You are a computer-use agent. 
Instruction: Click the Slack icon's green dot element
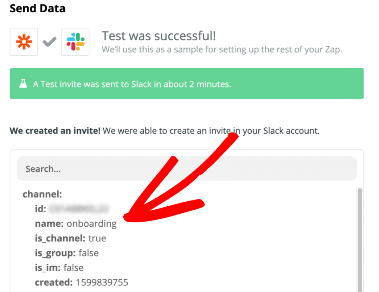[x=83, y=39]
